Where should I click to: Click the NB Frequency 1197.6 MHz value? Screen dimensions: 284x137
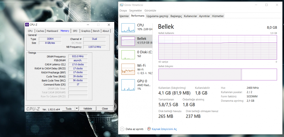point(94,47)
